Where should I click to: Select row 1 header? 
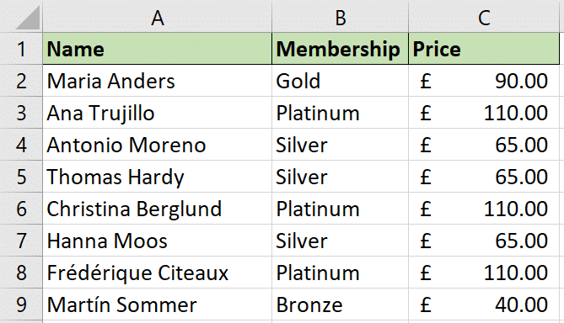(x=21, y=49)
